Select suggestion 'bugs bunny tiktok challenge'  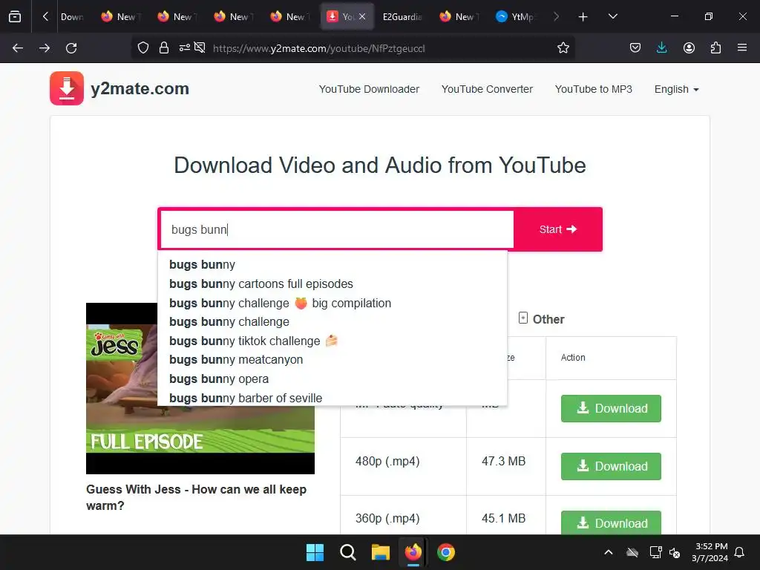(x=332, y=341)
